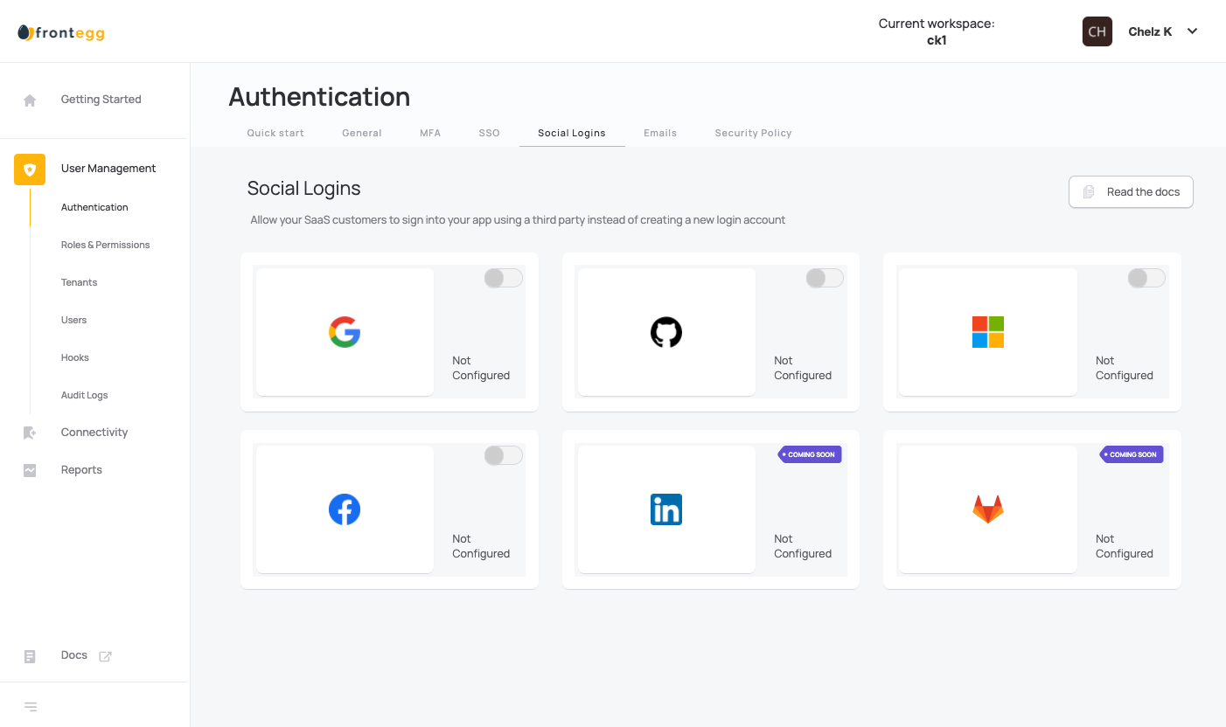Enable the Facebook login toggle

pos(504,455)
